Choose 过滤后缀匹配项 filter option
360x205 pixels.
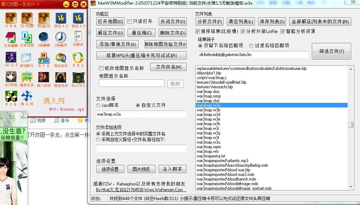[x=251, y=46]
